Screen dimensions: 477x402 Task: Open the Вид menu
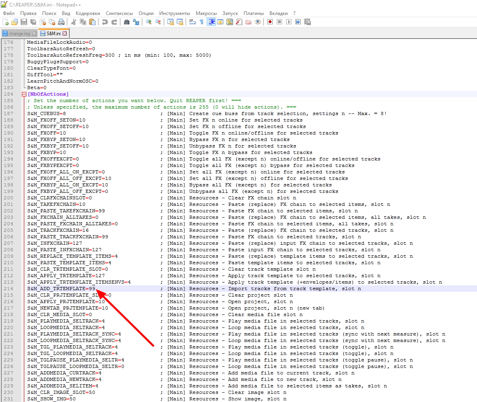[x=66, y=13]
